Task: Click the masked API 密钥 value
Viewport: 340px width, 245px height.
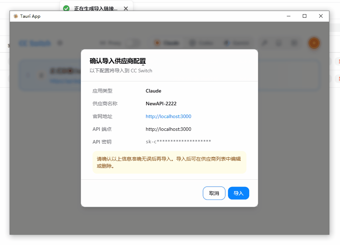Action: click(x=178, y=142)
